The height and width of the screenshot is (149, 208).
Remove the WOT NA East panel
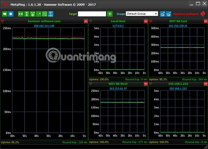pyautogui.click(x=206, y=21)
